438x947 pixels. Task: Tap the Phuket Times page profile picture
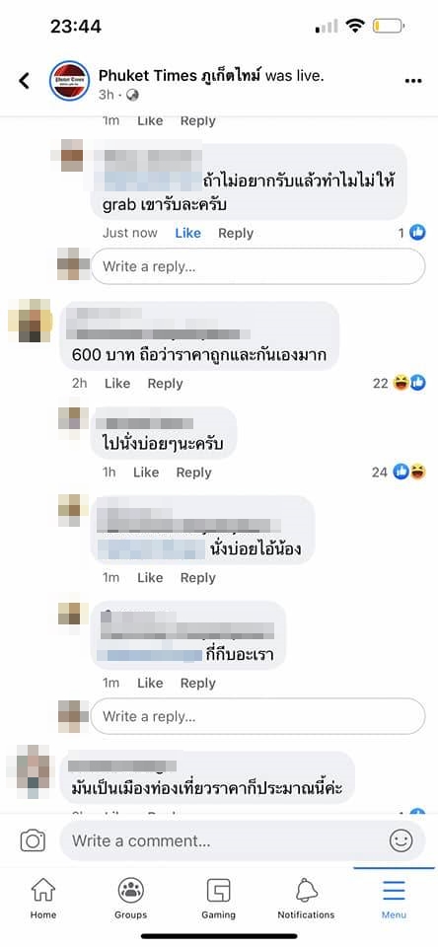pos(69,80)
